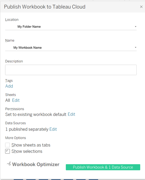Click the 1 published separately text
This screenshot has width=145, height=180.
(27, 129)
